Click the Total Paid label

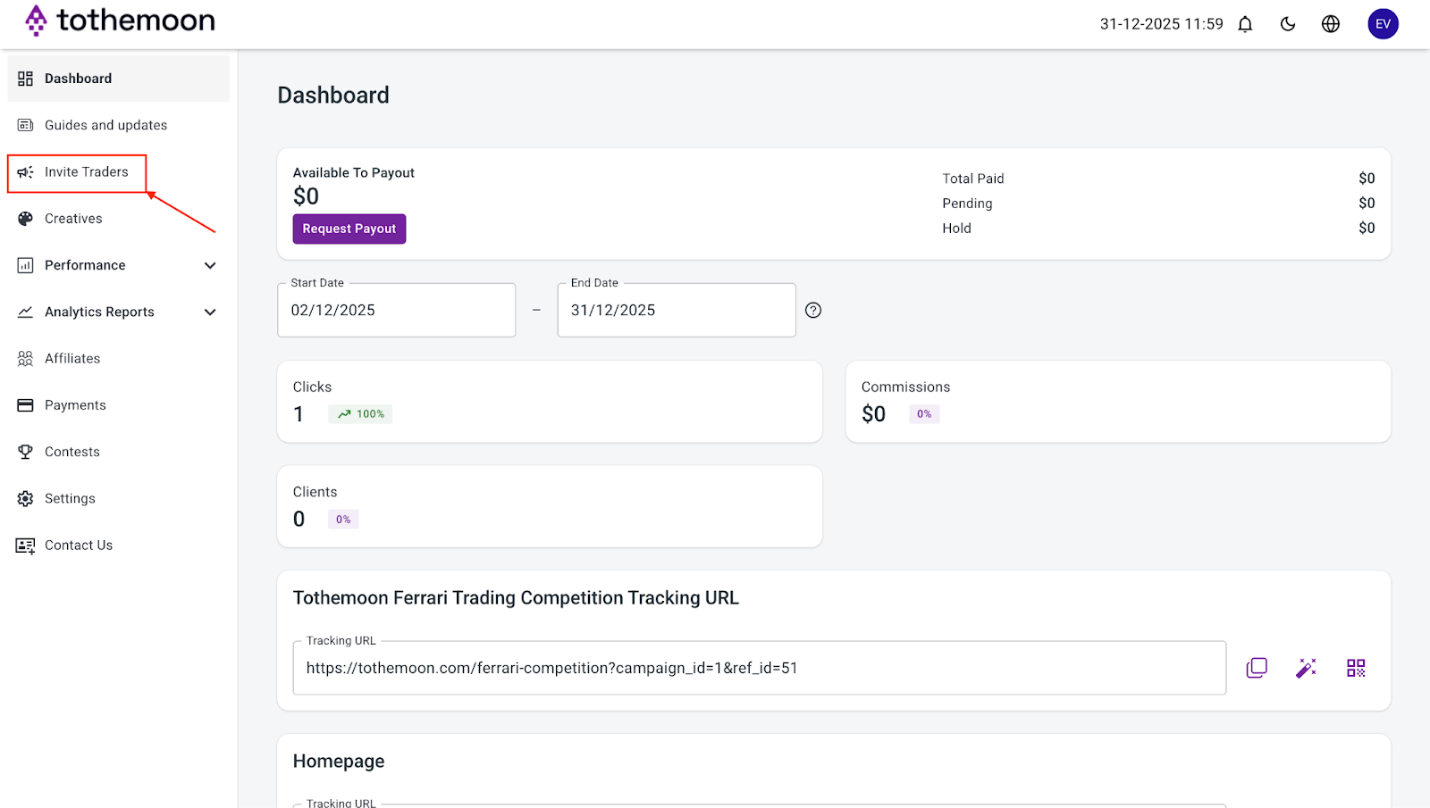[x=973, y=179]
